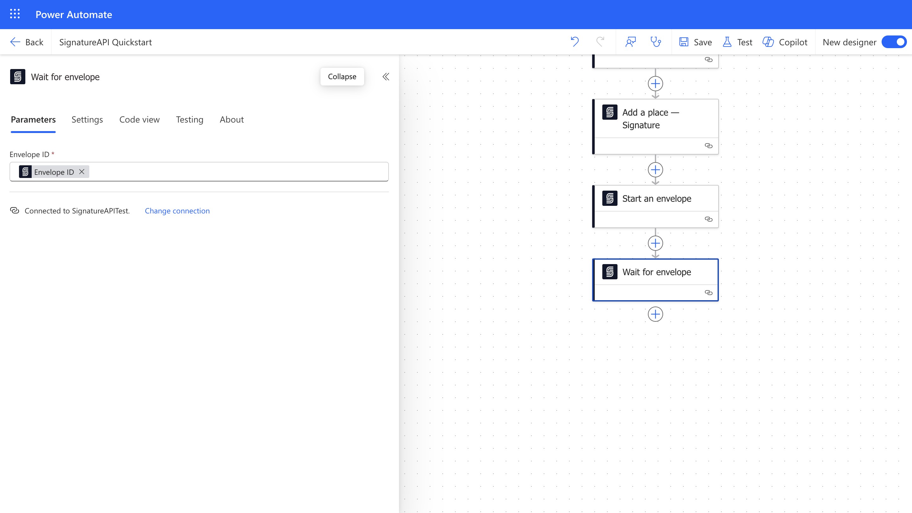Click the Undo arrow icon

(x=575, y=42)
